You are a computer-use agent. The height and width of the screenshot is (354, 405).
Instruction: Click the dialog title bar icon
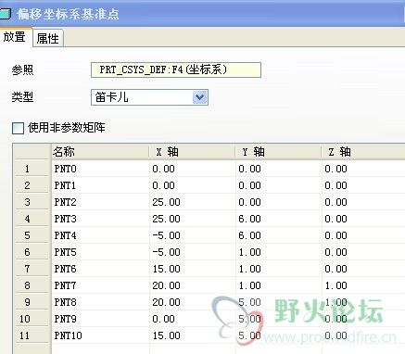click(5, 14)
